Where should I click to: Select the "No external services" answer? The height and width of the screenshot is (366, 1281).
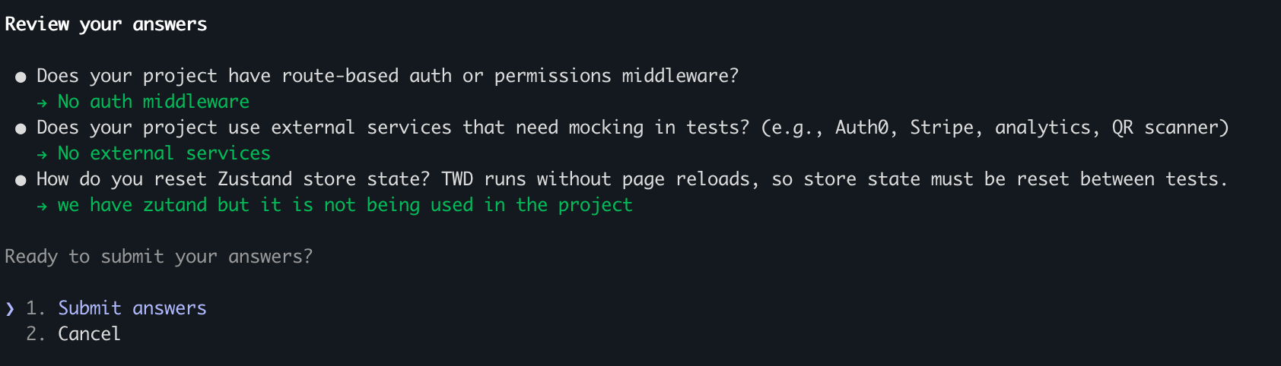pyautogui.click(x=164, y=153)
